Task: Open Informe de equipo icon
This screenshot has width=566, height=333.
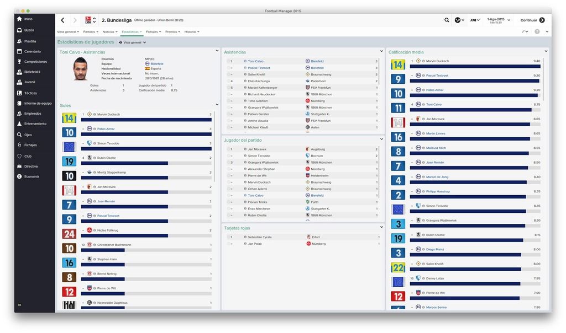Action: (19, 103)
